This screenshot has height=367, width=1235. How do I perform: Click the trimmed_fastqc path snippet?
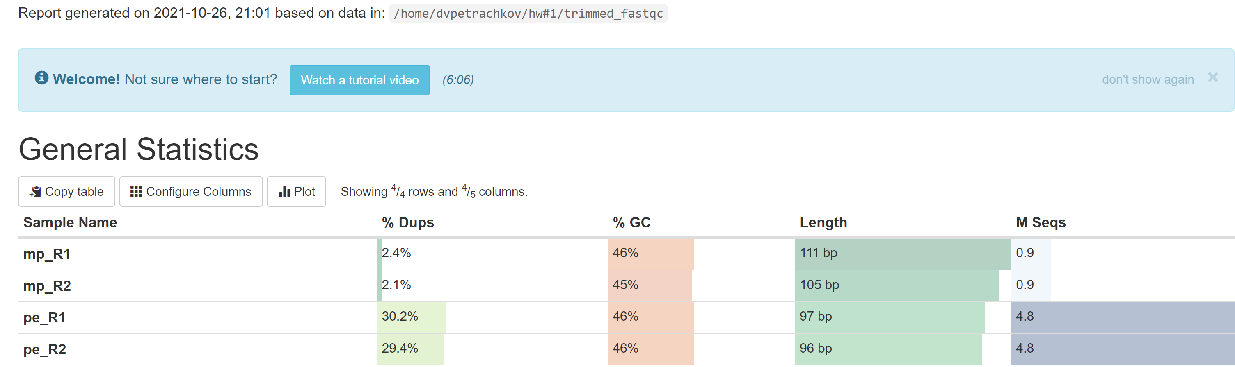pos(527,14)
